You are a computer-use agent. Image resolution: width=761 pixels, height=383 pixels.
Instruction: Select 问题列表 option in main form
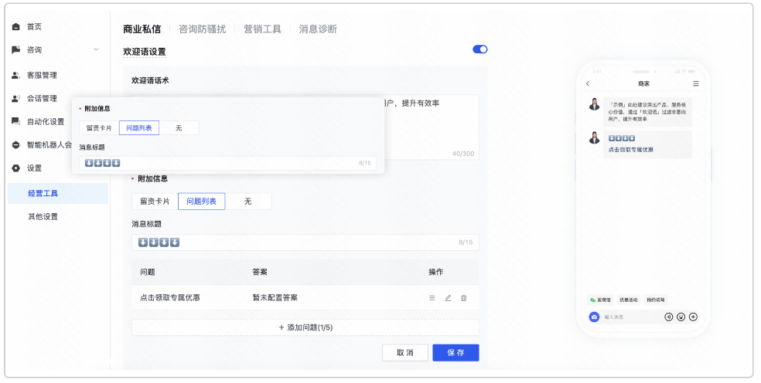(x=201, y=202)
